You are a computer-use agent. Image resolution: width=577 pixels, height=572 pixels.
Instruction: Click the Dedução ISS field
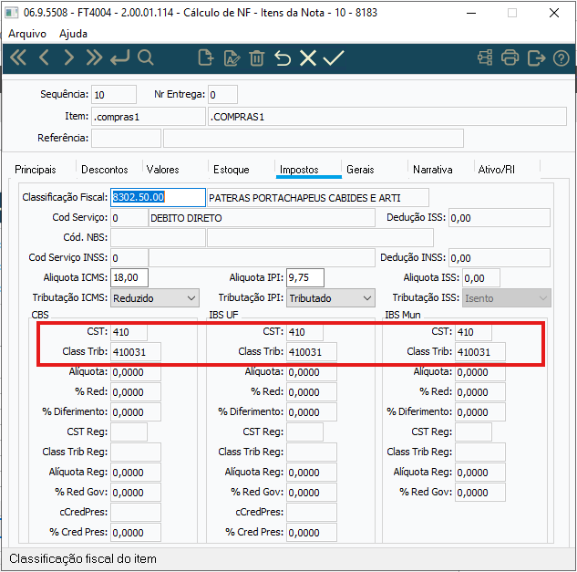point(500,218)
